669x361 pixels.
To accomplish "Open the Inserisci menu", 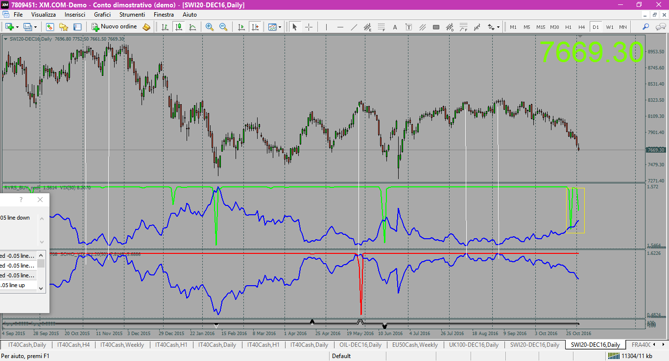I will click(x=74, y=15).
